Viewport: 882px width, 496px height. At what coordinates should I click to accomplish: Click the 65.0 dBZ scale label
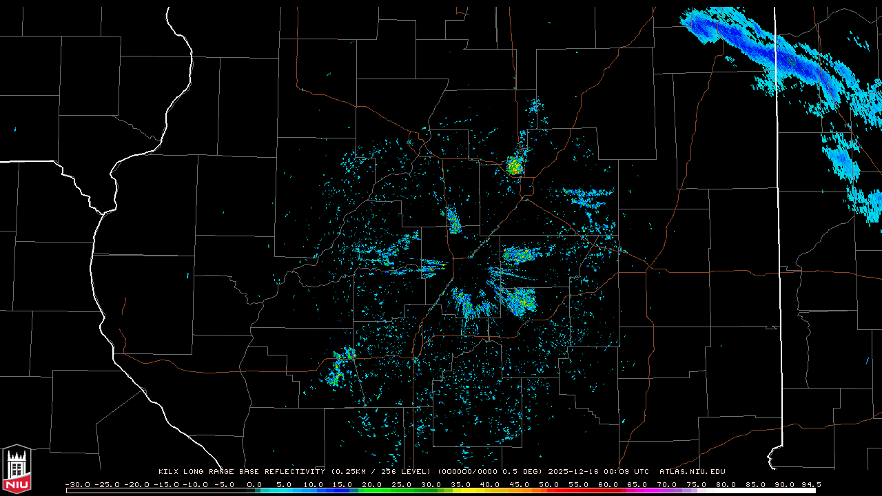pos(637,484)
